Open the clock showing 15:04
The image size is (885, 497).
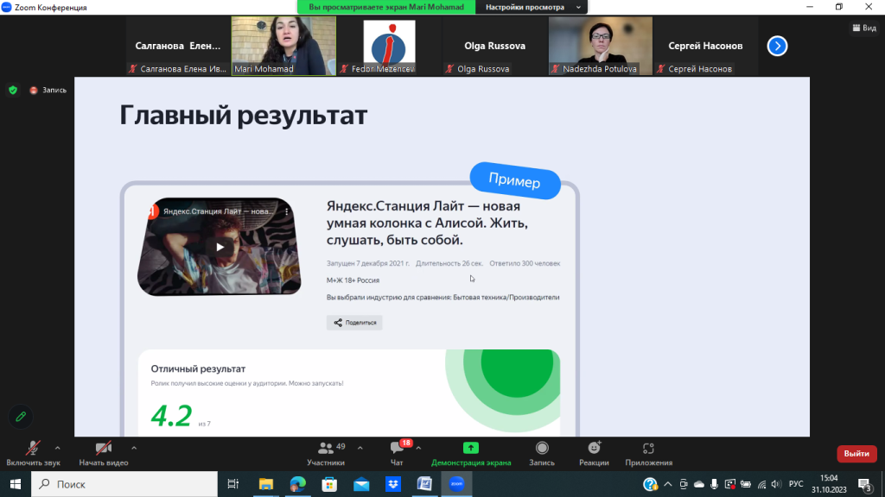click(x=829, y=484)
